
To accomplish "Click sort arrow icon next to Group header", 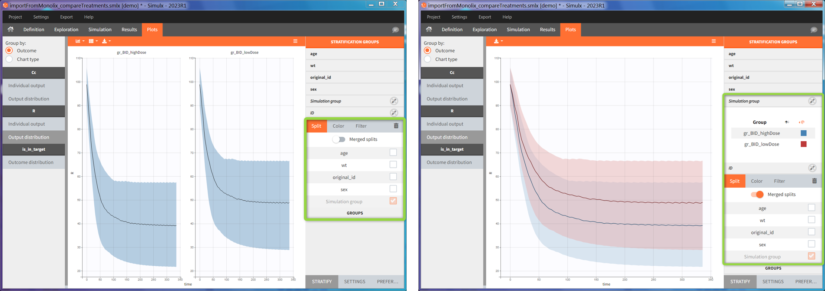I will 786,122.
